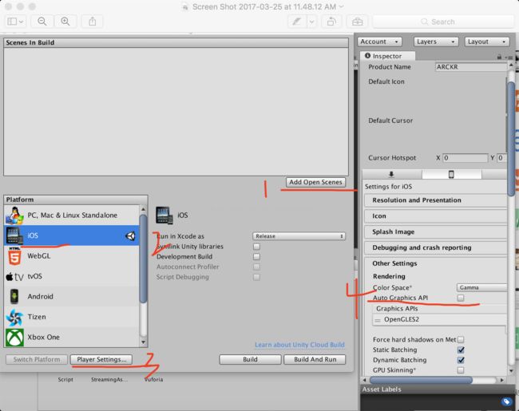519x411 pixels.
Task: Open Preview sidebar view menu
Action: (15, 22)
